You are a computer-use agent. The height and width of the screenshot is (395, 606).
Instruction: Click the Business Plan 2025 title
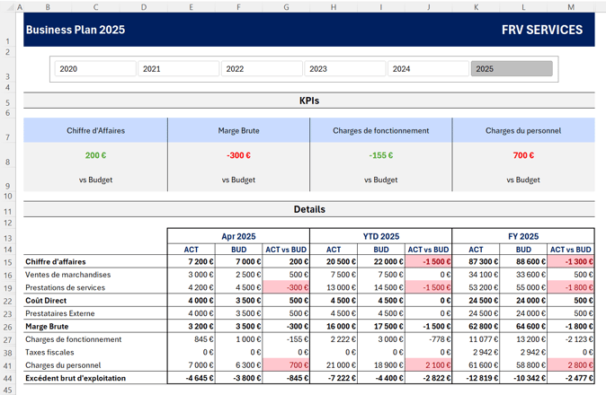[x=76, y=30]
